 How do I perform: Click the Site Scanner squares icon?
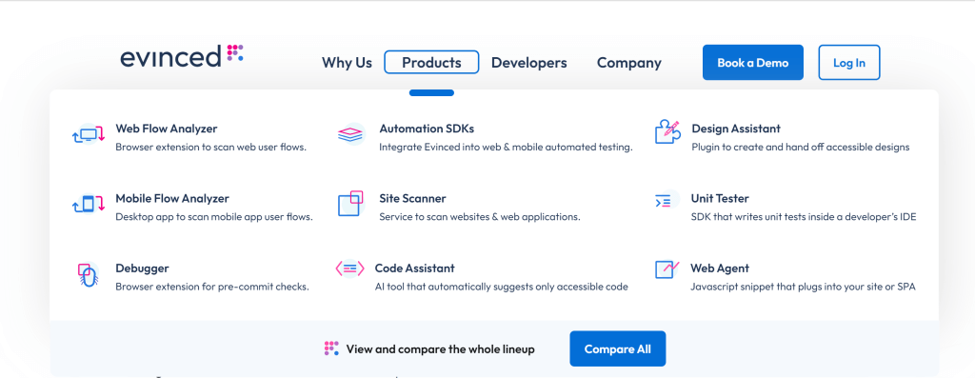coord(350,204)
